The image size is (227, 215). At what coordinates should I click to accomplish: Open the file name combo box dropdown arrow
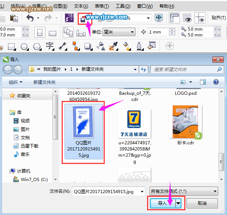[x=142, y=192]
